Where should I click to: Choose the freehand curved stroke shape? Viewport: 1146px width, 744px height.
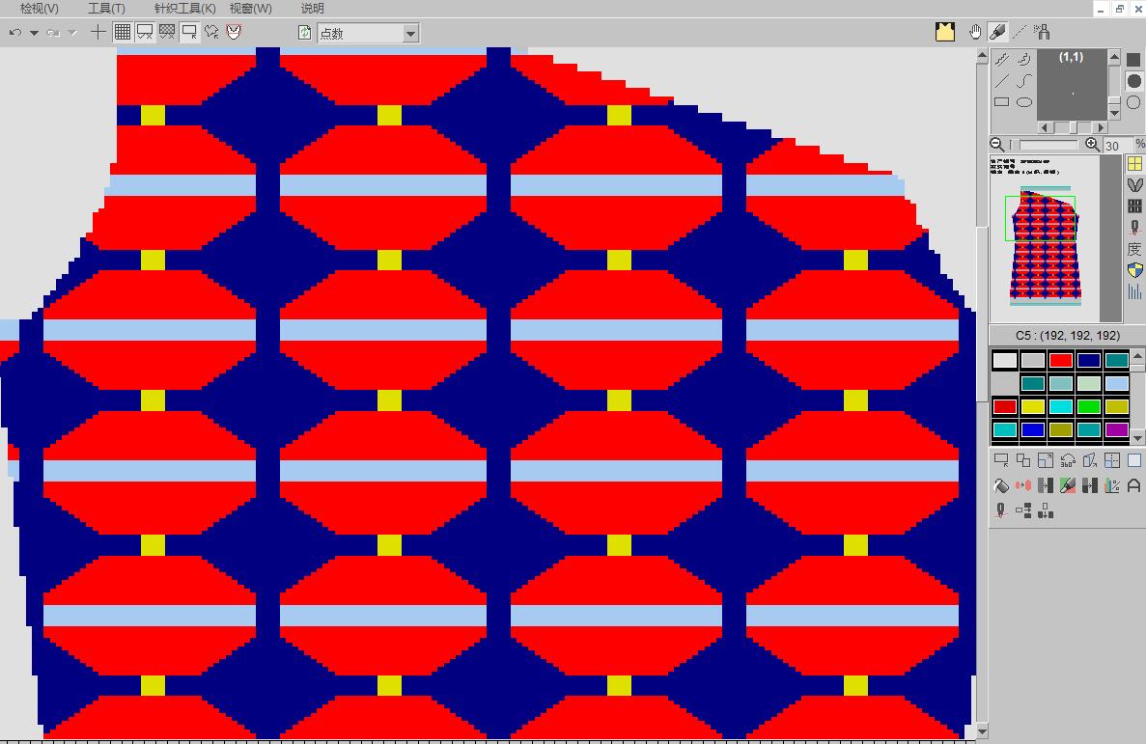point(1024,59)
